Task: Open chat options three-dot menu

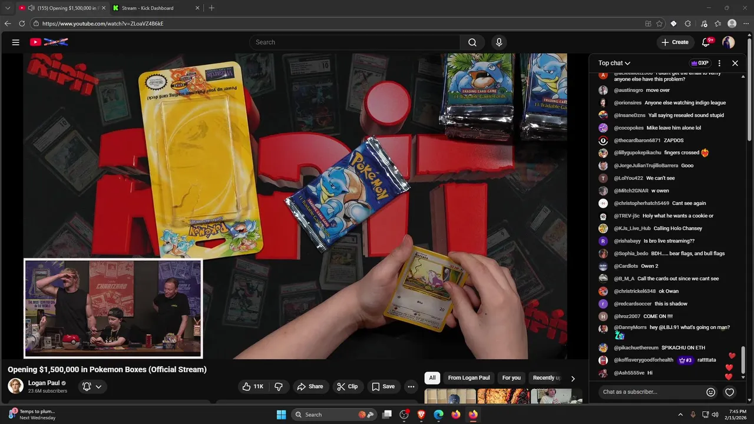Action: click(719, 63)
